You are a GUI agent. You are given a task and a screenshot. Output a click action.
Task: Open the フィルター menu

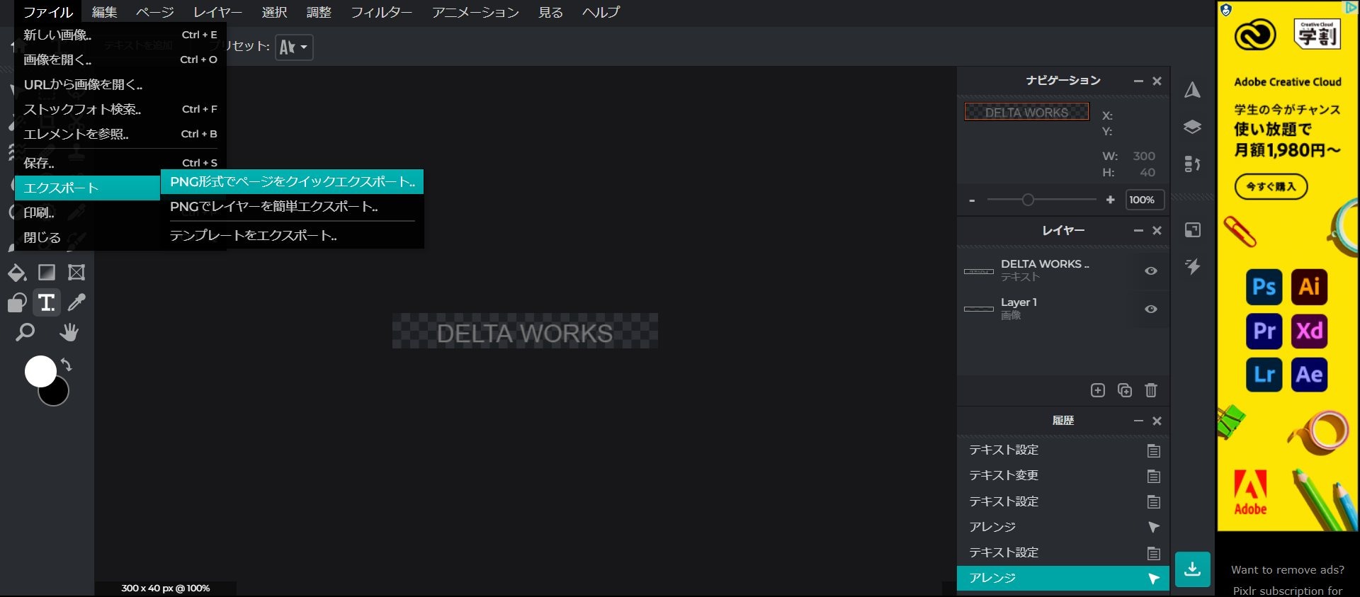(x=381, y=13)
